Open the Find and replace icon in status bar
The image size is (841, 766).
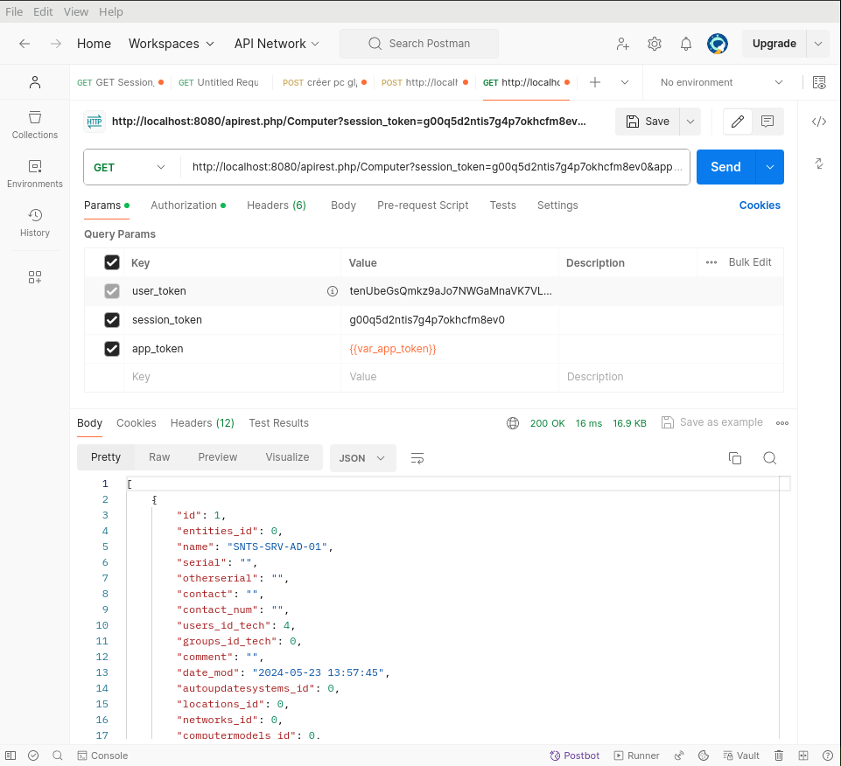(58, 756)
